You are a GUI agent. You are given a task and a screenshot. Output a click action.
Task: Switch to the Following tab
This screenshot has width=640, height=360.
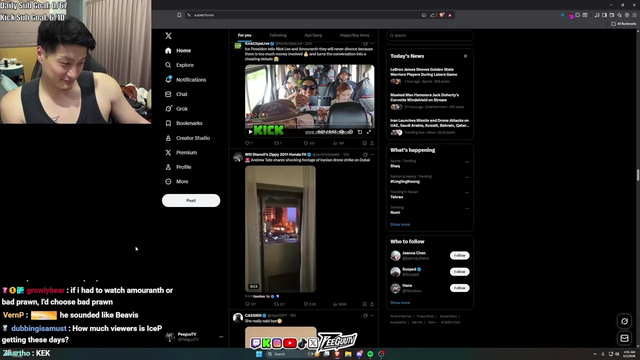coord(278,35)
